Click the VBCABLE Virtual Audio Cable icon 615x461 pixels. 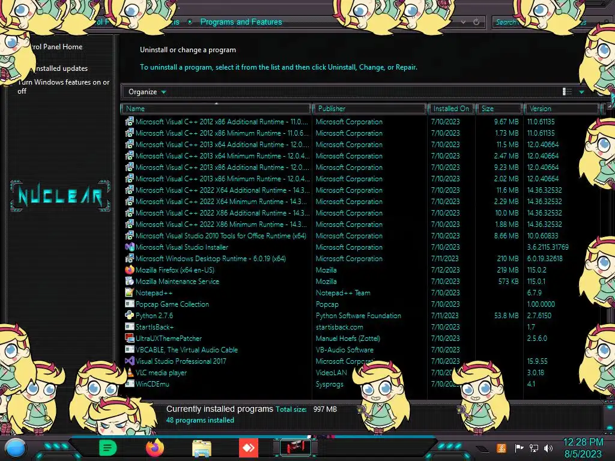coord(130,350)
